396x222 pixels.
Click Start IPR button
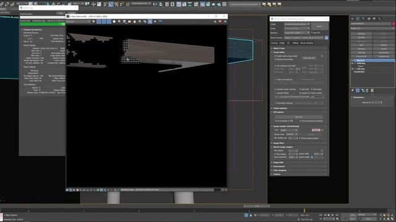(299, 117)
